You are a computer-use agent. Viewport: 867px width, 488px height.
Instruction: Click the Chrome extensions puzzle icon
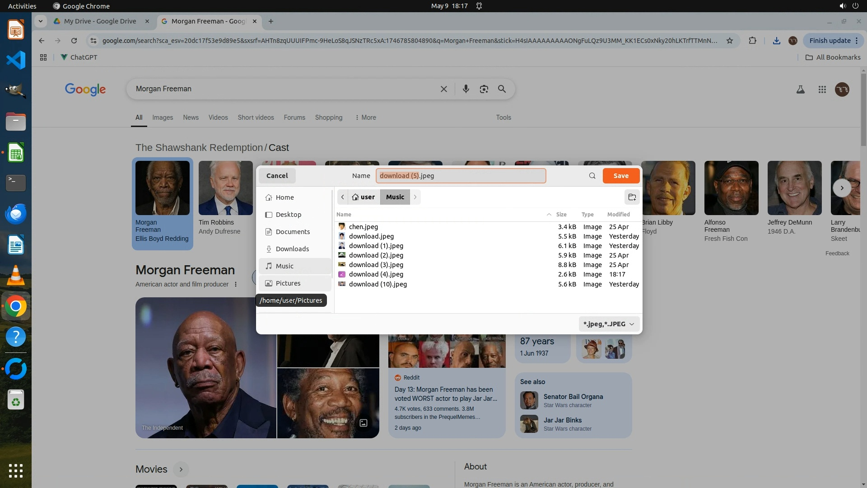point(752,41)
